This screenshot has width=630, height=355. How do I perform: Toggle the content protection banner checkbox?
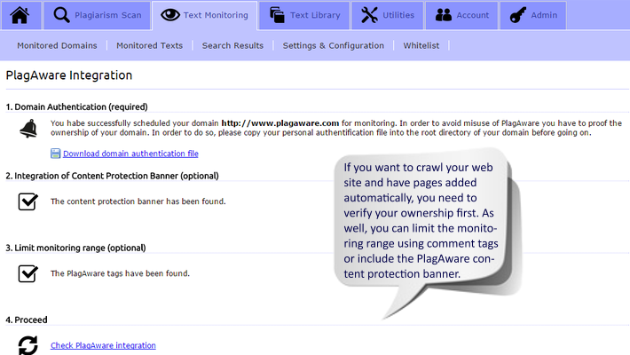28,201
